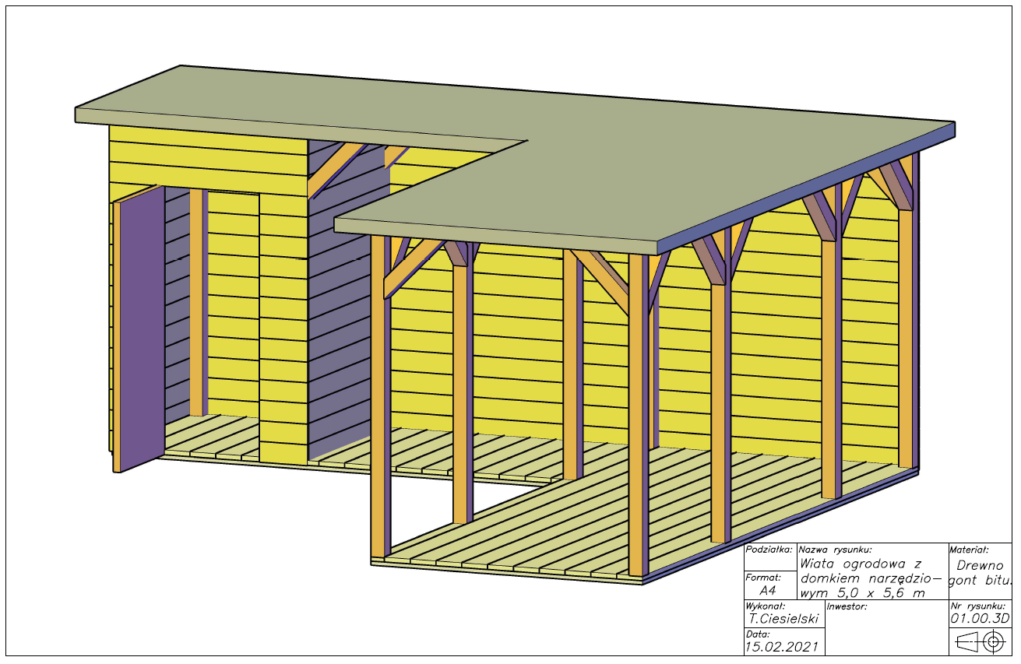
Task: Click the material text 'Drewno'
Action: tap(981, 566)
